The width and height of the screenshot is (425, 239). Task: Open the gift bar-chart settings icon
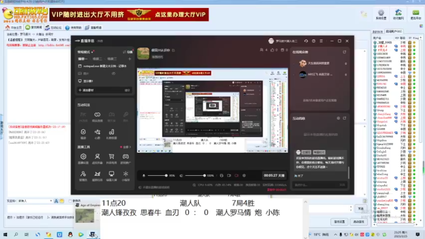coord(112,134)
